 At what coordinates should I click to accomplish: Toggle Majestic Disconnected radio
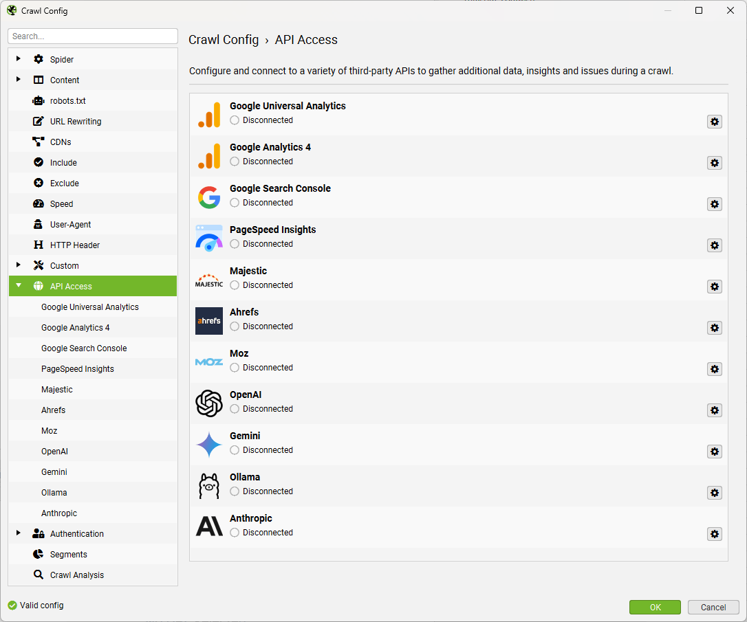235,285
